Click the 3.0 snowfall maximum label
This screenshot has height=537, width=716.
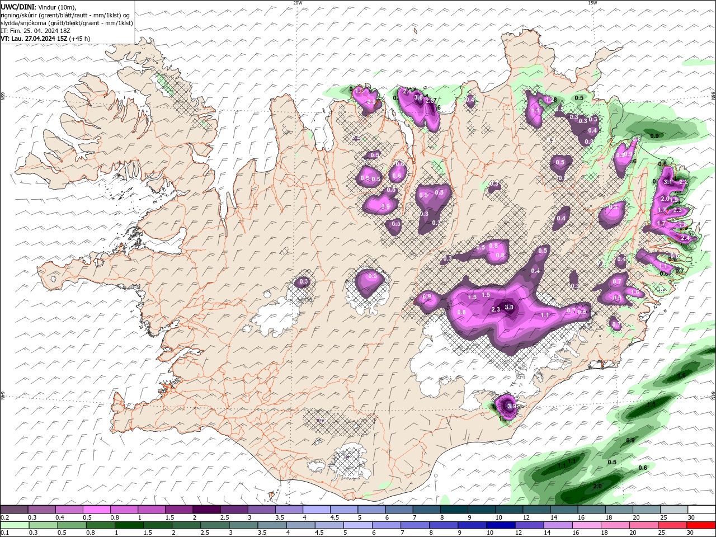click(x=509, y=307)
